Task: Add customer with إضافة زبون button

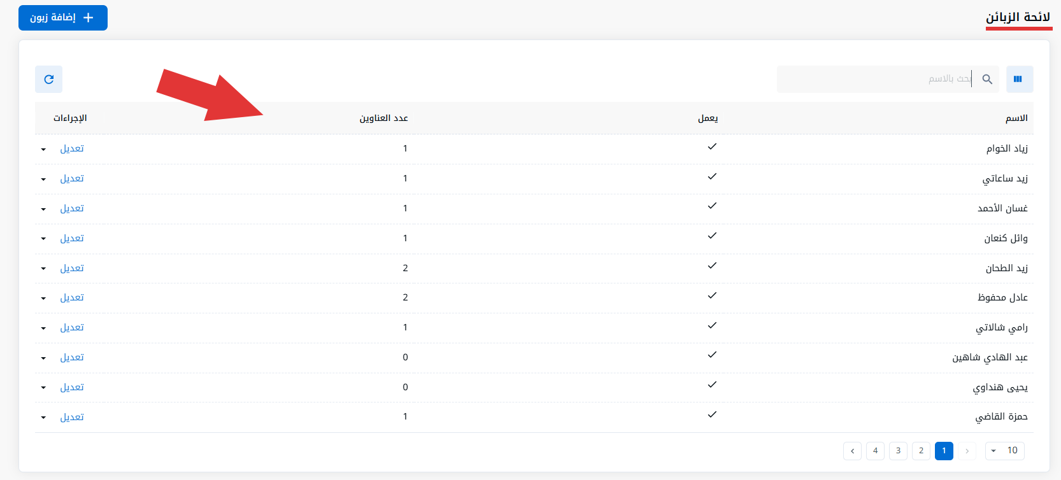Action: [63, 18]
